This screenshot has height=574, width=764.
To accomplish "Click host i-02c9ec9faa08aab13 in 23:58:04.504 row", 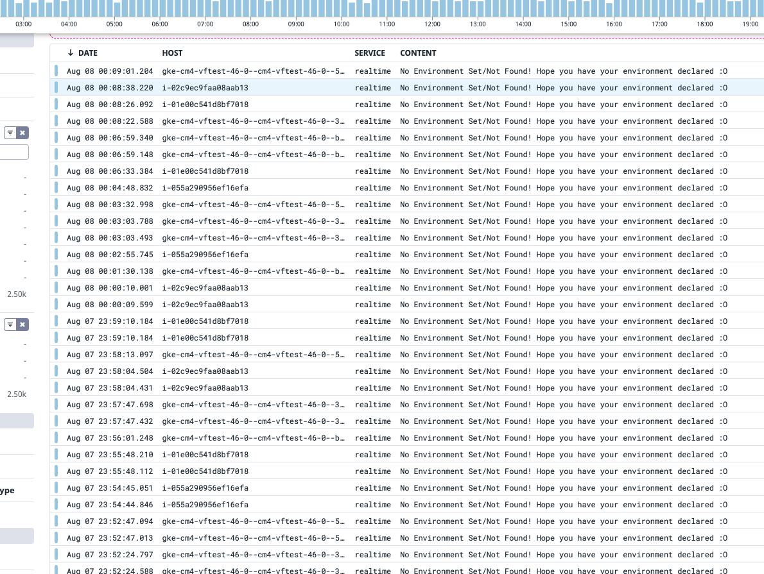I will 205,371.
